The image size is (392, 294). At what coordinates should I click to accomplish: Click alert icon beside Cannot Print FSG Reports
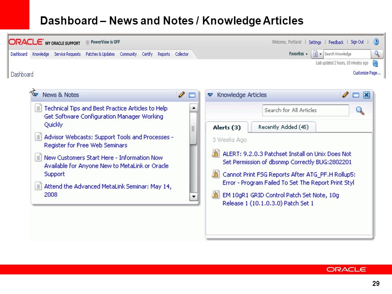tap(216, 174)
